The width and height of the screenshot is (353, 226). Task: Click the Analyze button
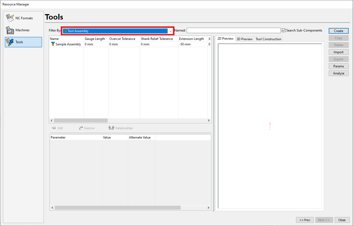click(x=339, y=73)
